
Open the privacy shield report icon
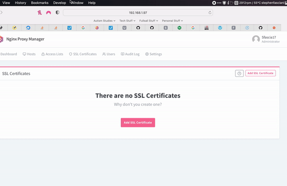point(57,12)
